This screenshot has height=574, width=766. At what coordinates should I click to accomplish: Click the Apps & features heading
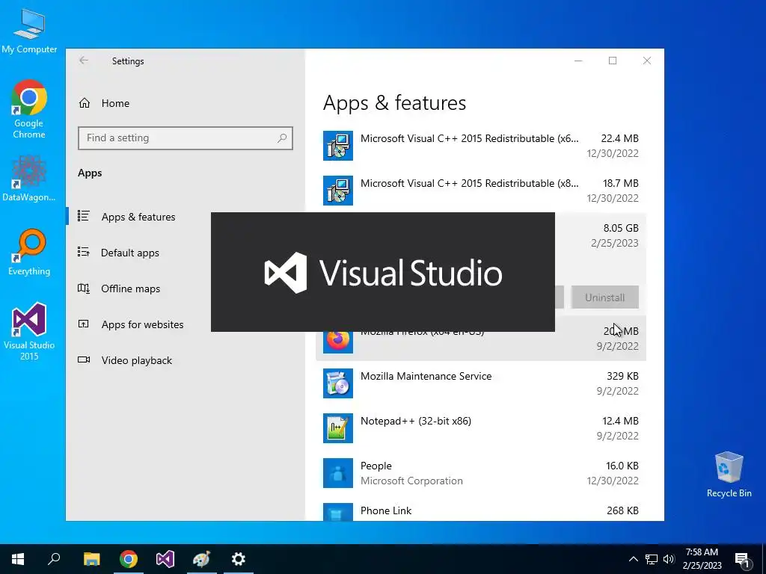pos(394,103)
